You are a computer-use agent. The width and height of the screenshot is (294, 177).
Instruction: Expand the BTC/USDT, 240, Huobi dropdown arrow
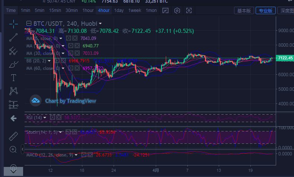[x=100, y=24]
